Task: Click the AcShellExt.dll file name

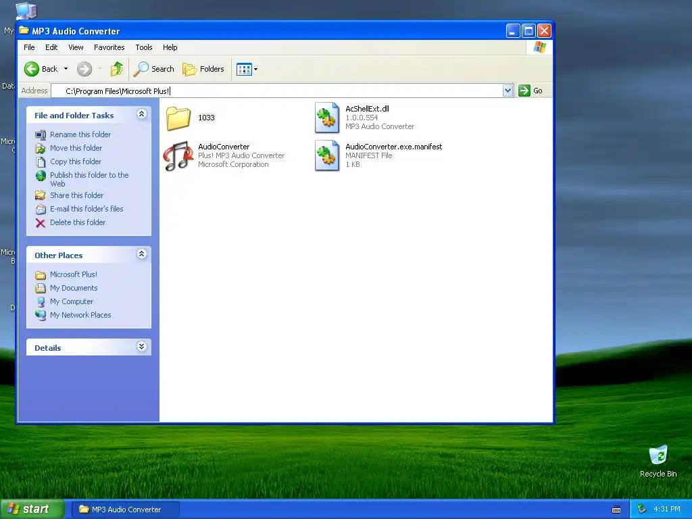Action: (x=367, y=109)
